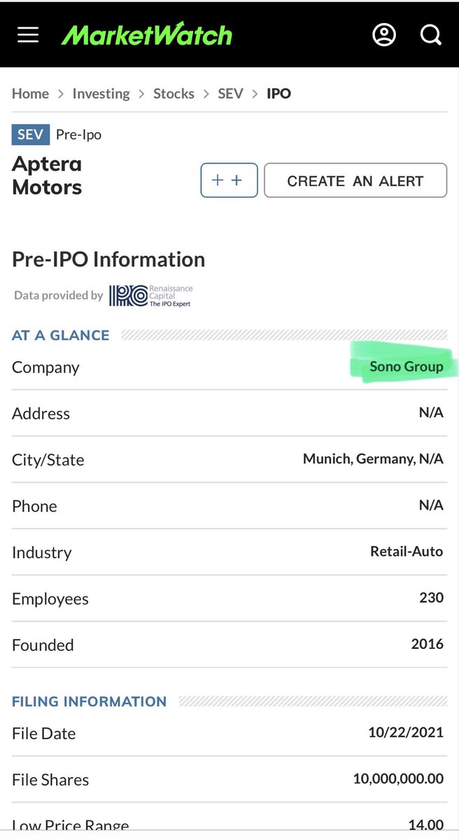The width and height of the screenshot is (459, 840).
Task: Select the highlighted Sono Group company name
Action: (x=407, y=367)
